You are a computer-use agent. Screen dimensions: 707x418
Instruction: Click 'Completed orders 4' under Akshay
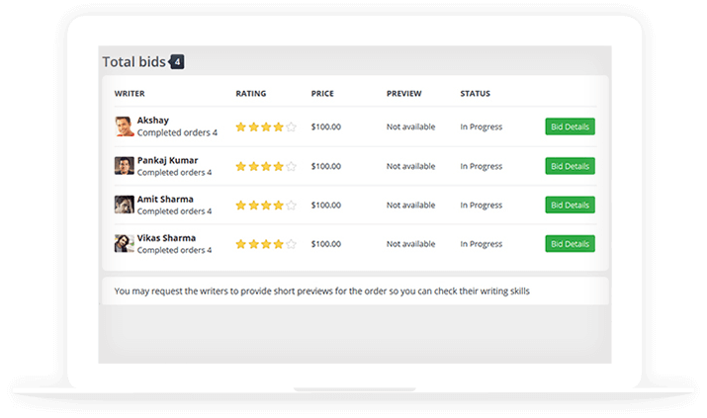(x=177, y=132)
